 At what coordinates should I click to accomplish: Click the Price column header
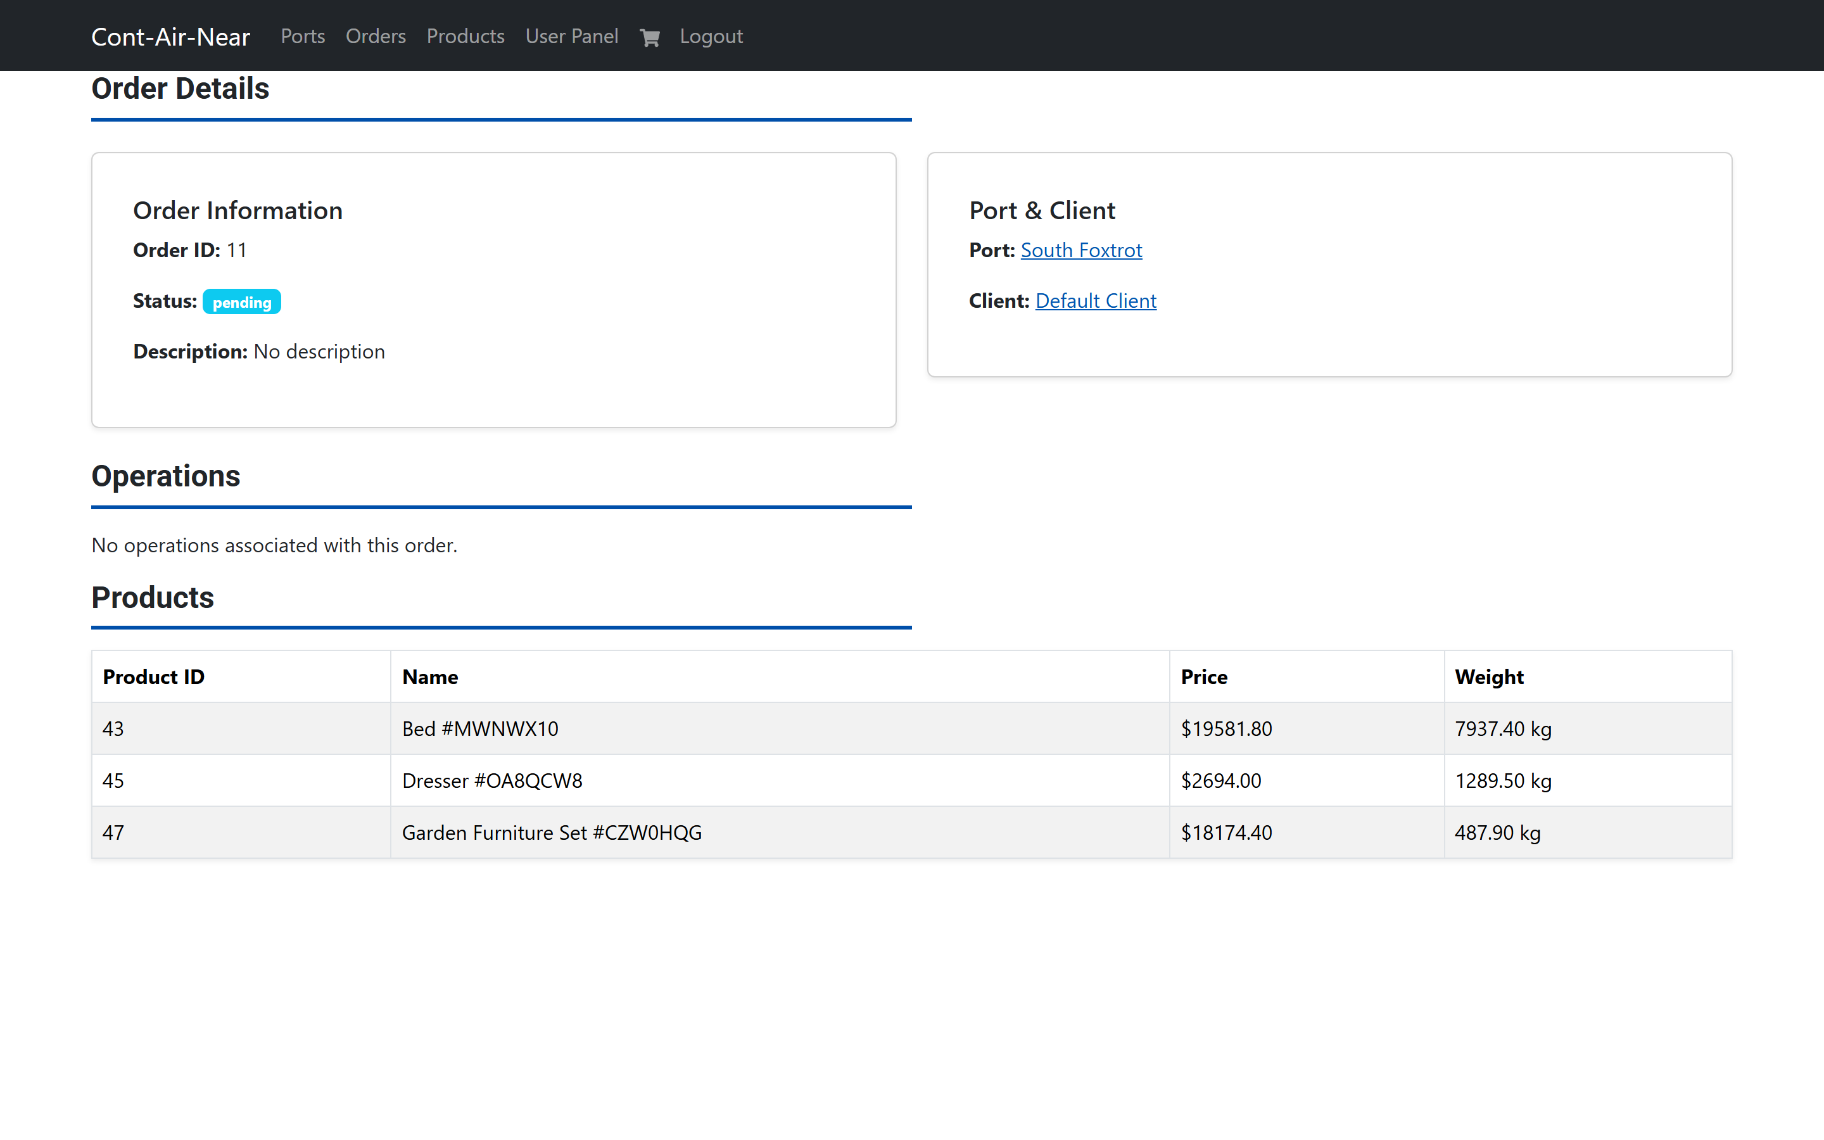click(1306, 676)
